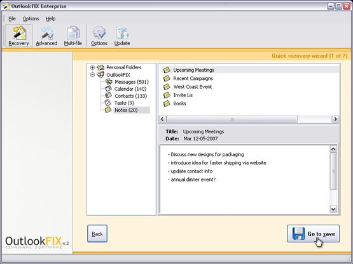Click the Calendar folder icon
Viewport: 353px width, 264px height.
click(108, 88)
